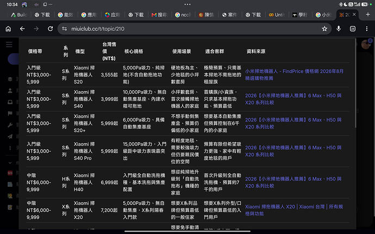Screen dimensions: 375x234
Task: Tap the Chrome home icon
Action: coord(8,29)
